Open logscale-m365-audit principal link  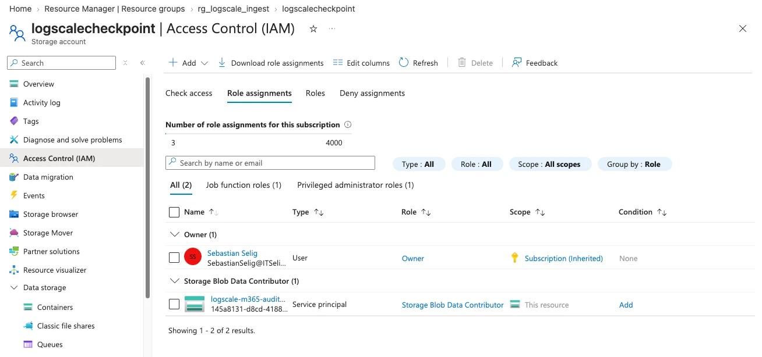point(248,299)
